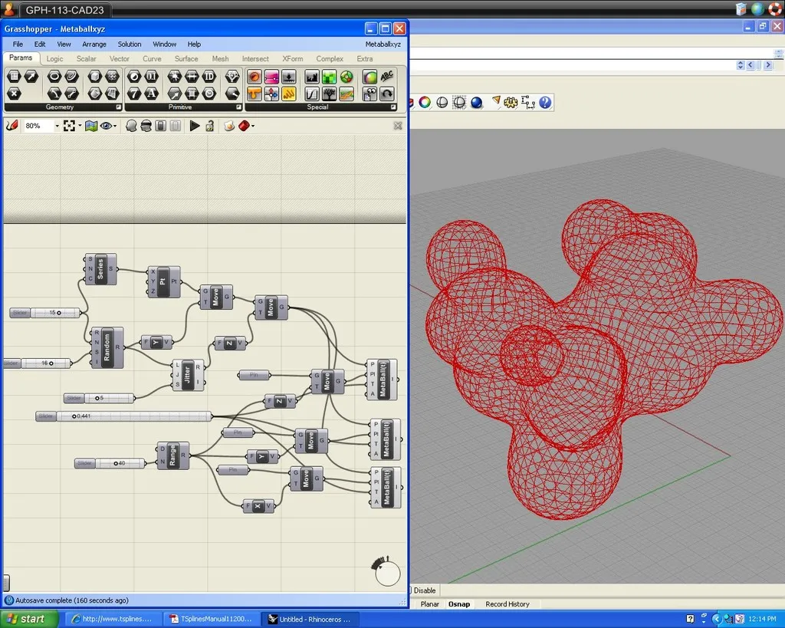The width and height of the screenshot is (785, 628).
Task: Pick the ID parameter icon
Action: pos(209,76)
